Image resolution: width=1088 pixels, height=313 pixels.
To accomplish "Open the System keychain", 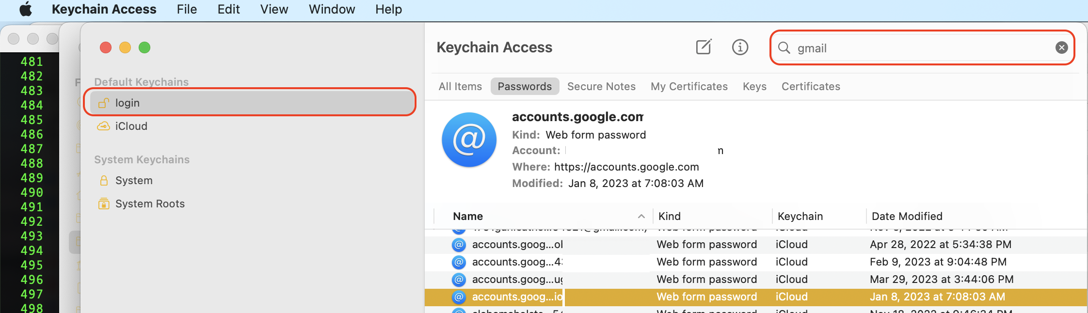I will pyautogui.click(x=134, y=180).
